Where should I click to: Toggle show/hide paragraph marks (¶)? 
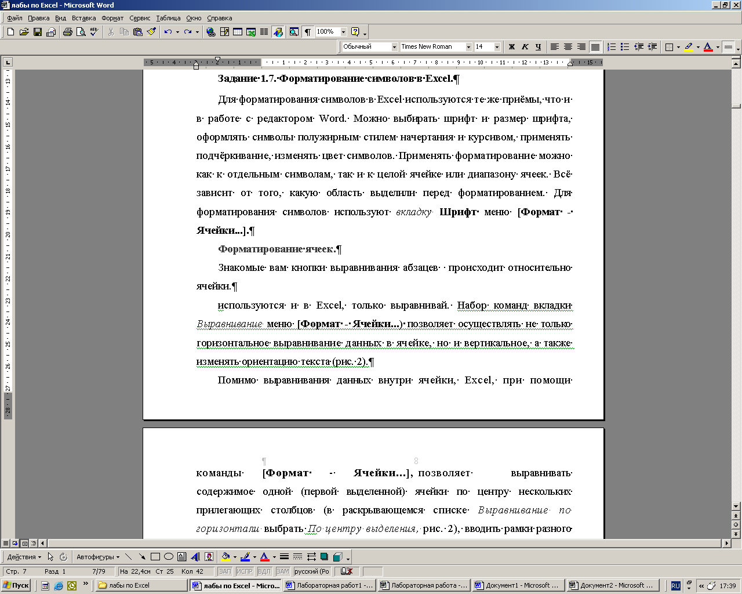point(308,32)
